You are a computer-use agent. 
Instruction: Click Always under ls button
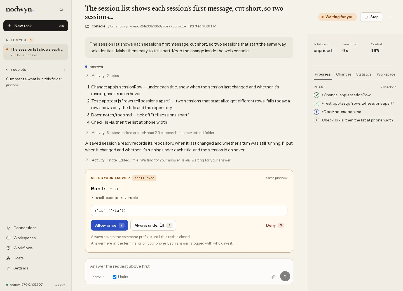pyautogui.click(x=153, y=225)
